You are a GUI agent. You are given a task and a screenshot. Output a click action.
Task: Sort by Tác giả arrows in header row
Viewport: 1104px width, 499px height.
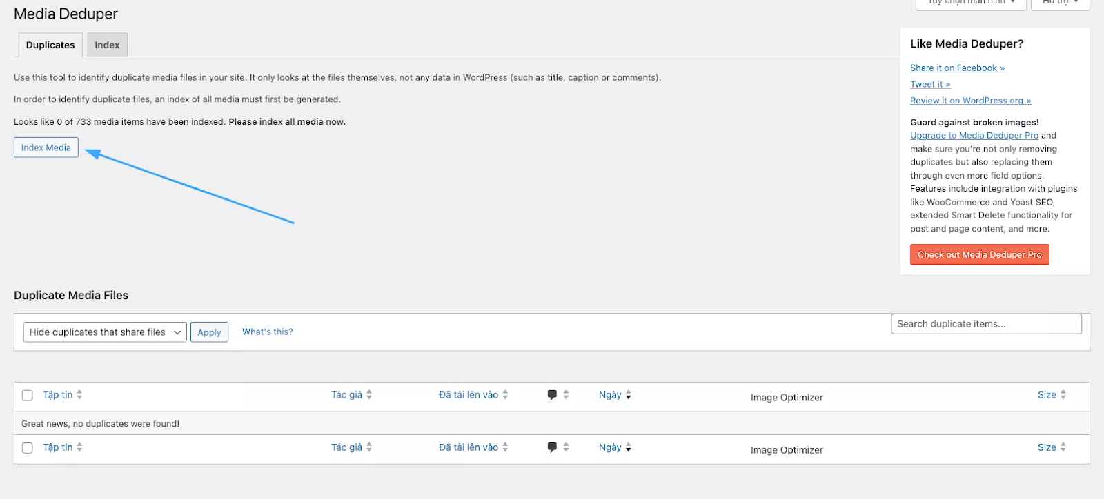pyautogui.click(x=369, y=395)
